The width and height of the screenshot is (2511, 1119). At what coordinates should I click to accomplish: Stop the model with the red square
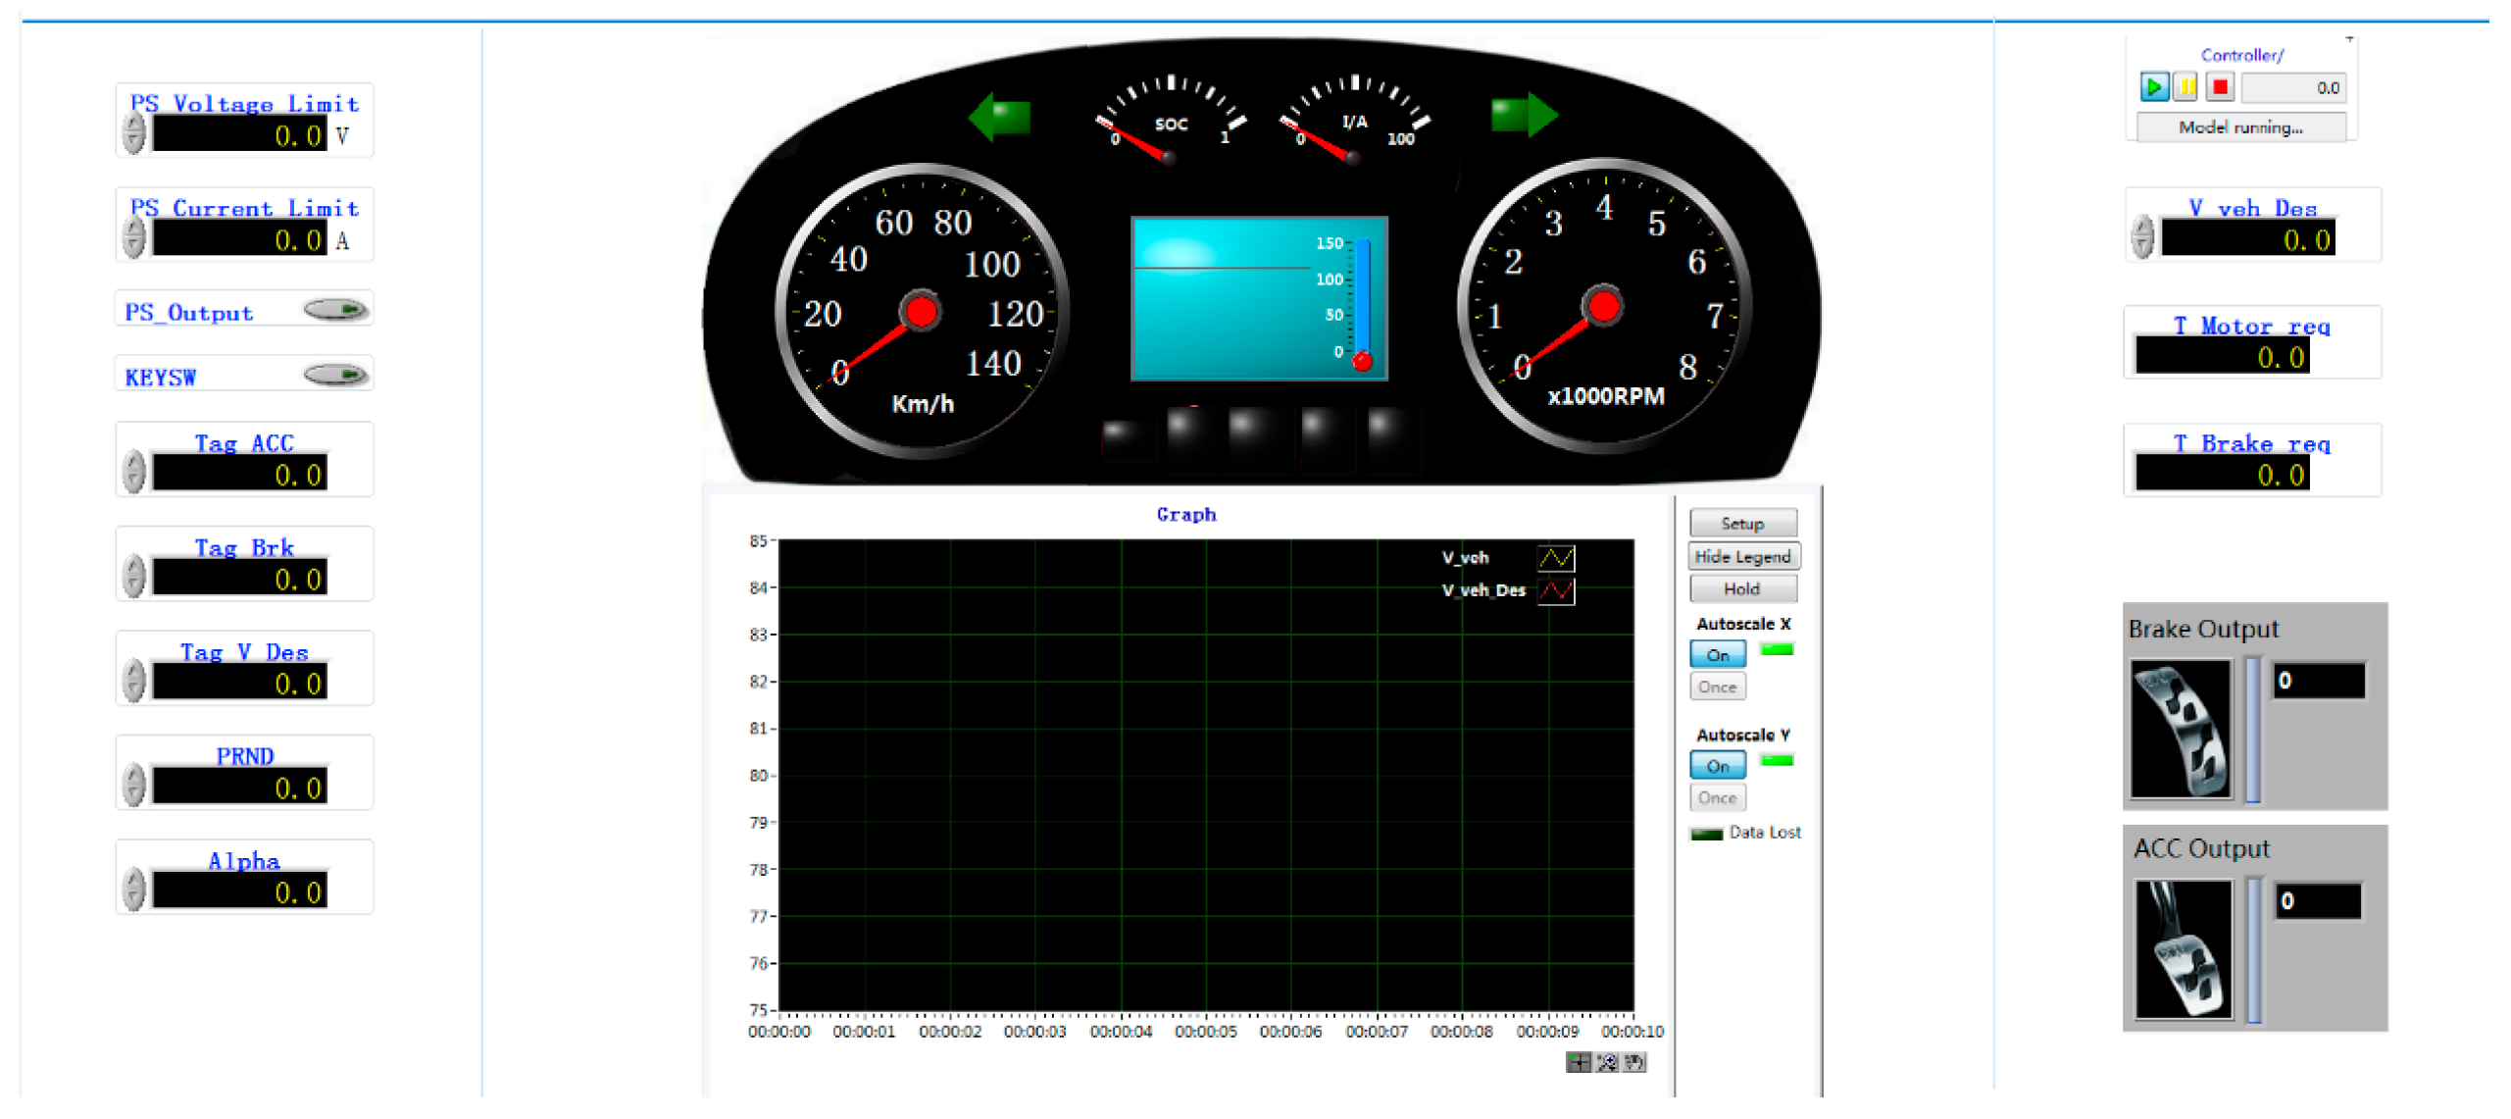click(2219, 87)
